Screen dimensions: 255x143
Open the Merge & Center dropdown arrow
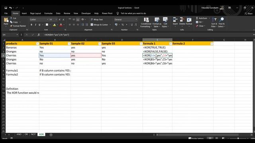pos(110,25)
